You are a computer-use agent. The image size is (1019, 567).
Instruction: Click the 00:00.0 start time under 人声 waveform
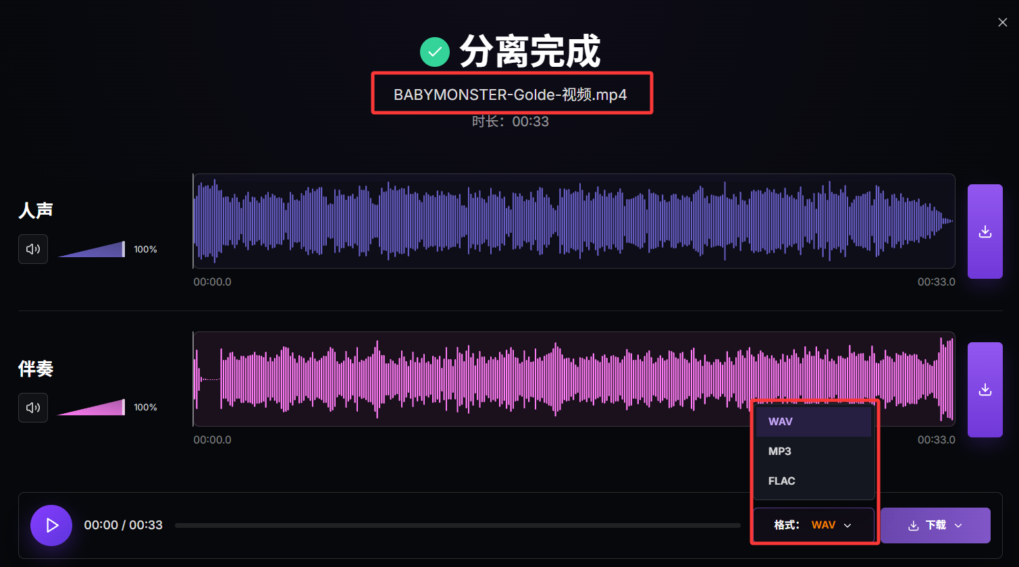coord(213,282)
